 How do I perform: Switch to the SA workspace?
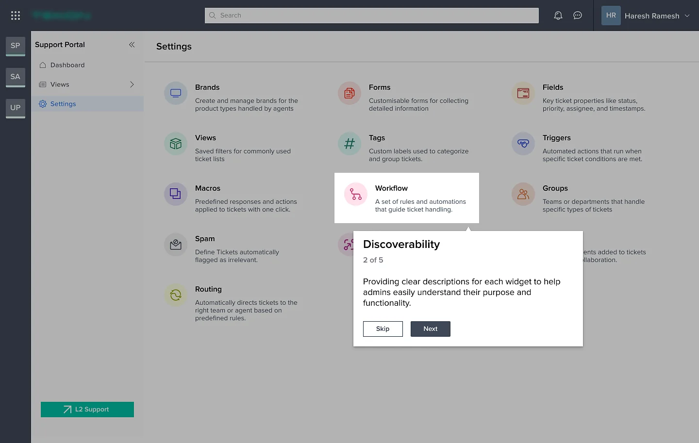tap(16, 77)
